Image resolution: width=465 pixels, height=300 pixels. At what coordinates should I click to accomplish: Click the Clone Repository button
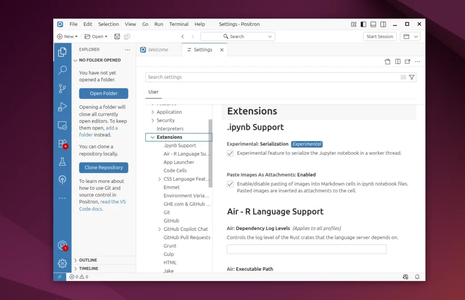coord(104,167)
